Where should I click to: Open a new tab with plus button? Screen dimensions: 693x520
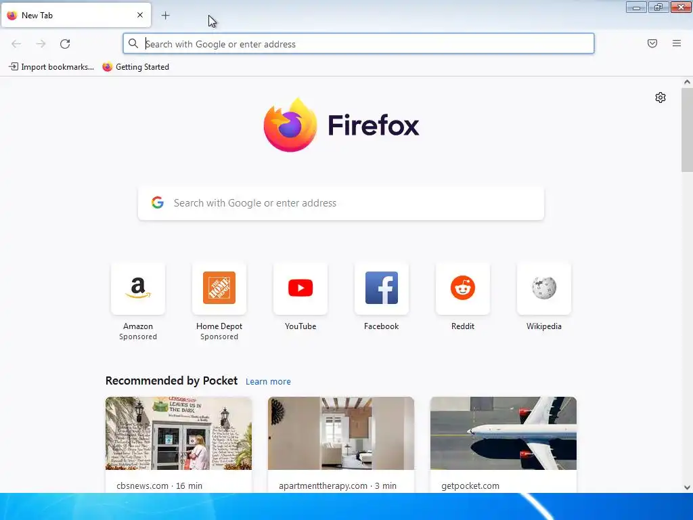(165, 16)
